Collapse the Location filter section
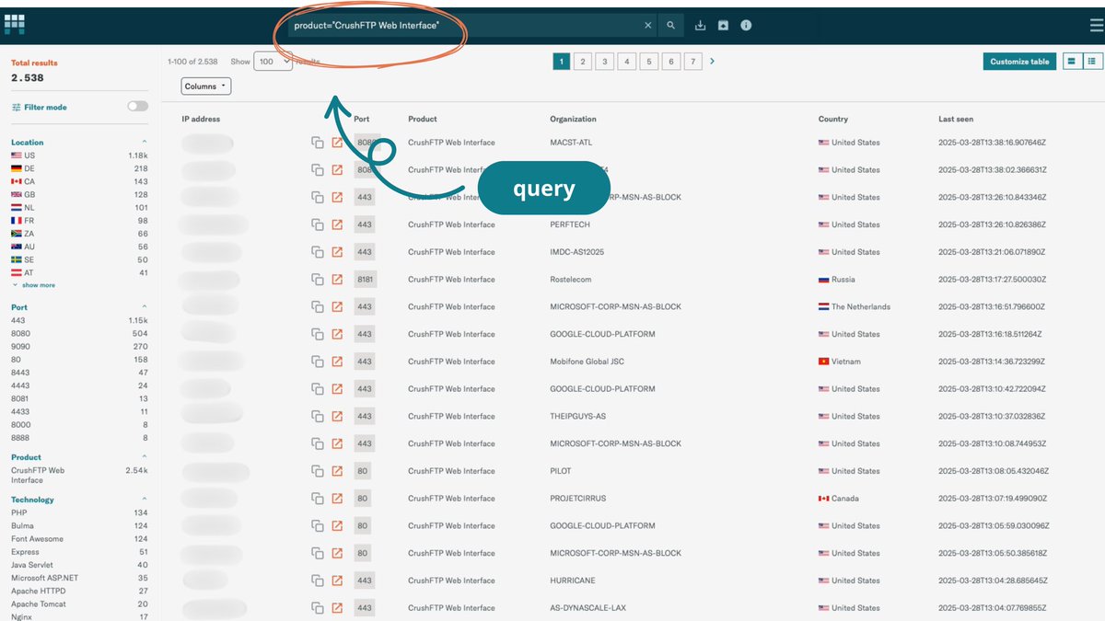 (x=144, y=143)
